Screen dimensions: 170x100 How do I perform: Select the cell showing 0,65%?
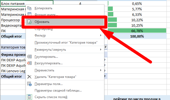[137, 4]
